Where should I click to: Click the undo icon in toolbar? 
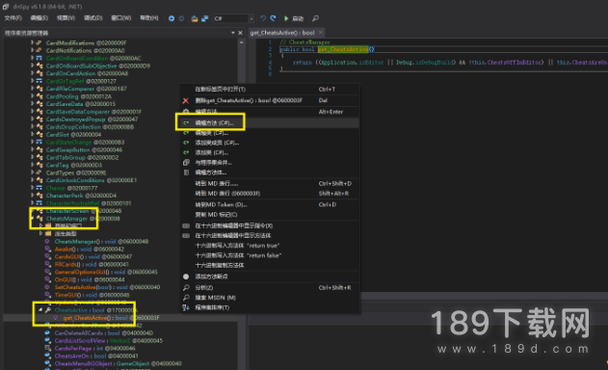pos(263,18)
